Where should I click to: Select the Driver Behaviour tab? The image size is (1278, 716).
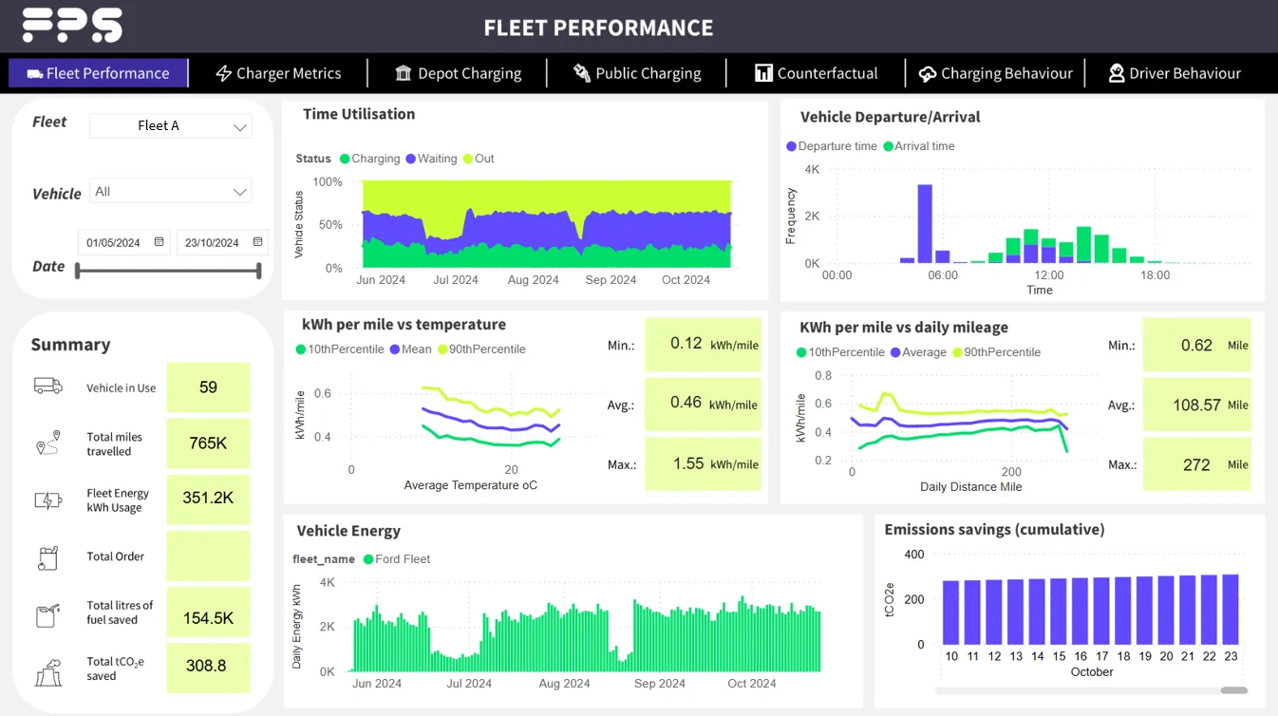coord(1175,72)
